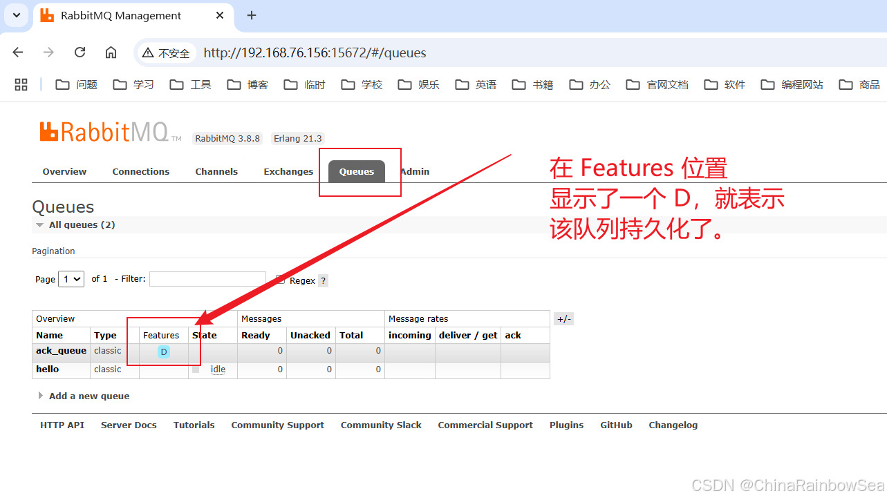887x500 pixels.
Task: Open the 娱乐 bookmark folder
Action: [419, 84]
